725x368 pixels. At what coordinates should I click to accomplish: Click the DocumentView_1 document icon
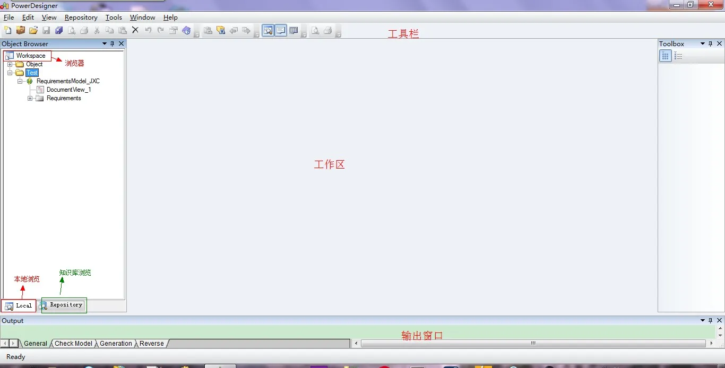[40, 90]
